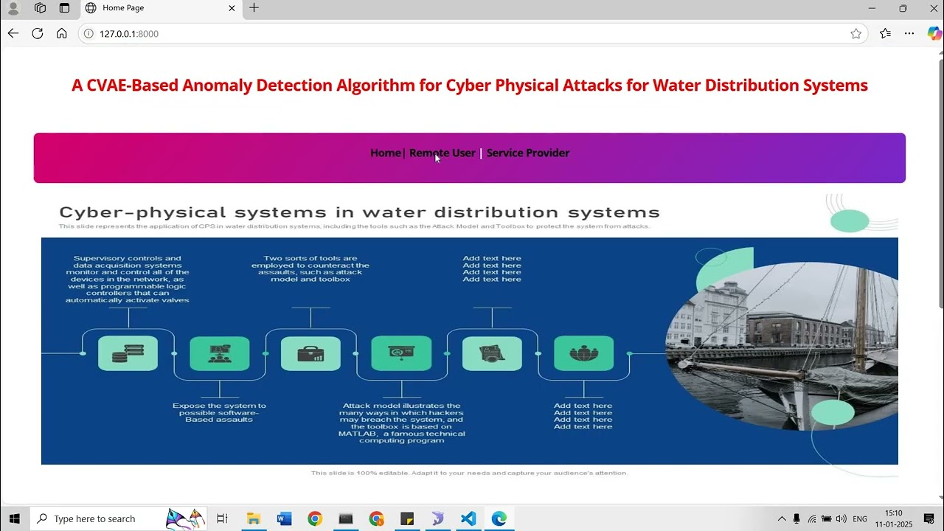Image resolution: width=944 pixels, height=531 pixels.
Task: Click the microphone tray icon
Action: pos(797,518)
